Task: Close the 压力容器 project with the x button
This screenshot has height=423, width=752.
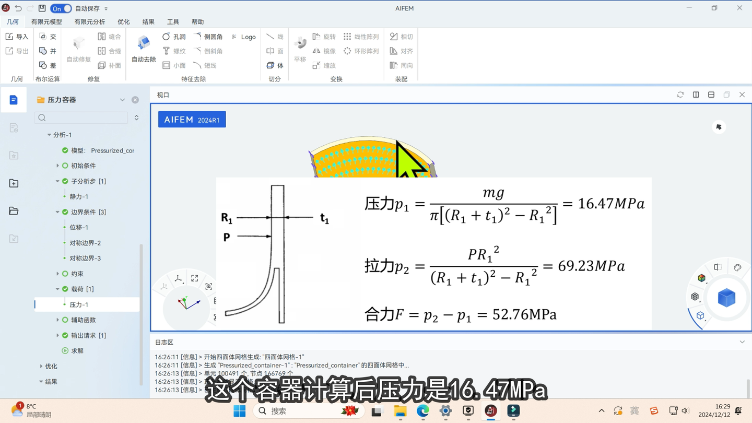Action: (x=135, y=100)
